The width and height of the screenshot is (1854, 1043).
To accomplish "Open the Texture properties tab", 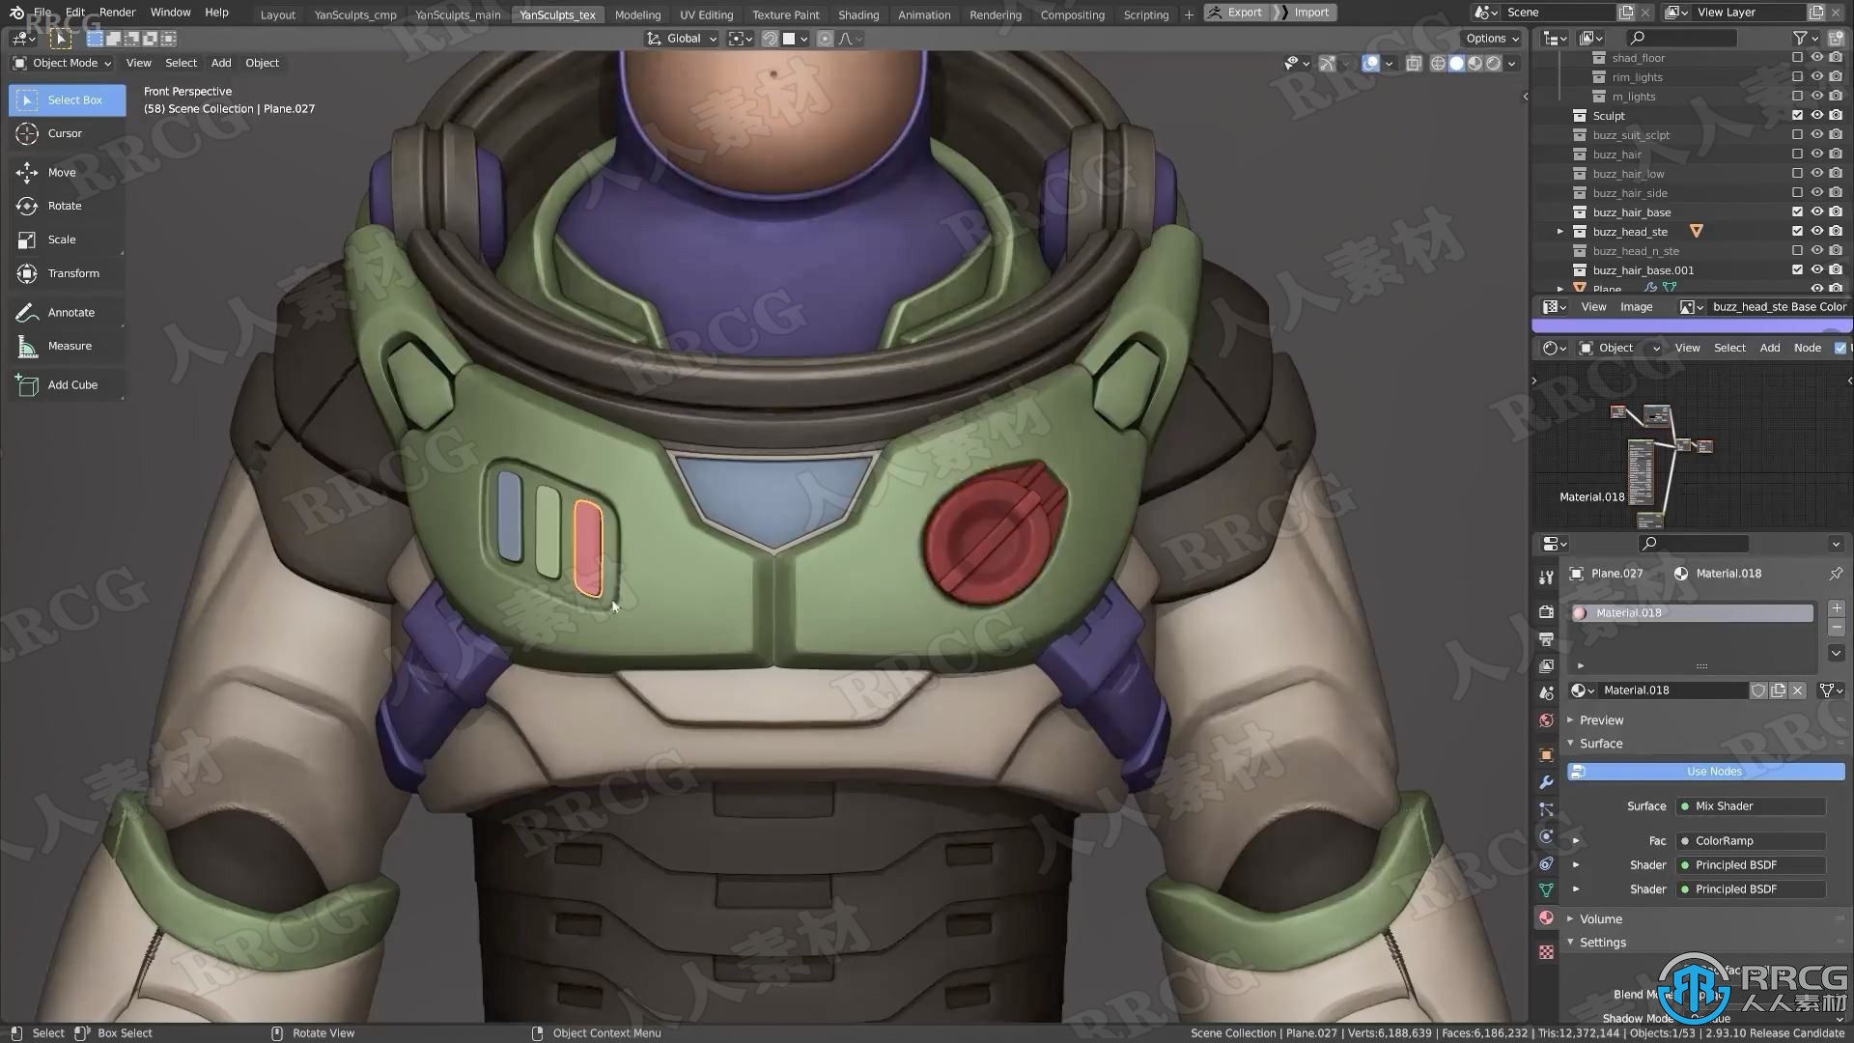I will click(1546, 952).
